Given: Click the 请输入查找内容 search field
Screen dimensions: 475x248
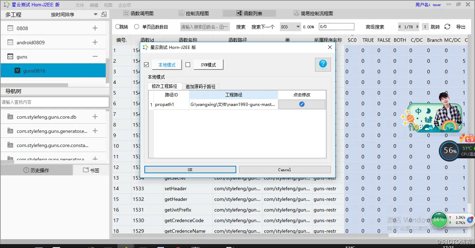Looking at the screenshot, I should point(53,102).
